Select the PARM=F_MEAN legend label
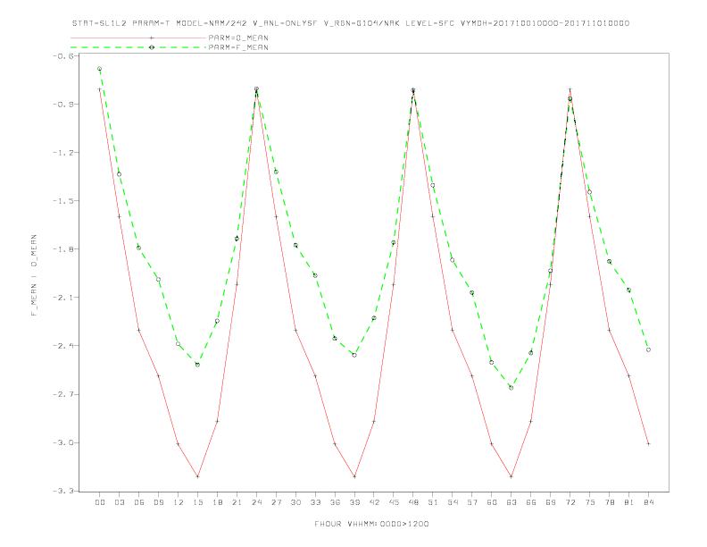Image resolution: width=707 pixels, height=547 pixels. coord(238,47)
